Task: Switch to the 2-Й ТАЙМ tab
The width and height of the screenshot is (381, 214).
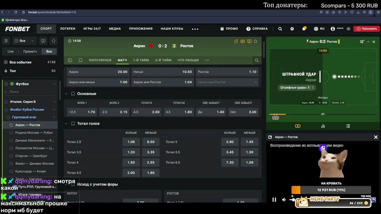Action: [163, 60]
